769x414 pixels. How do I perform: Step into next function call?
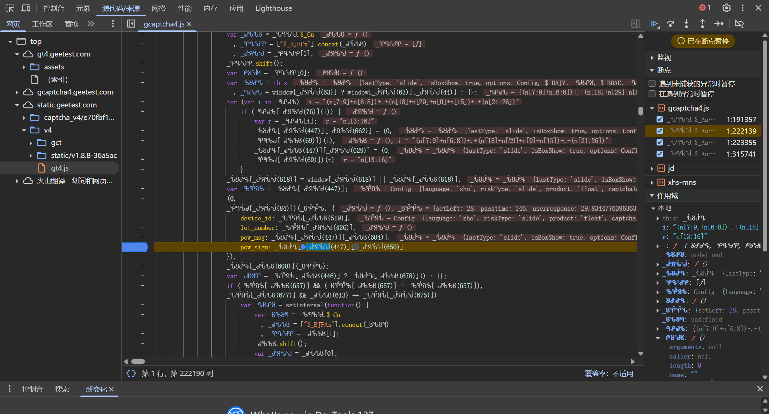point(686,24)
